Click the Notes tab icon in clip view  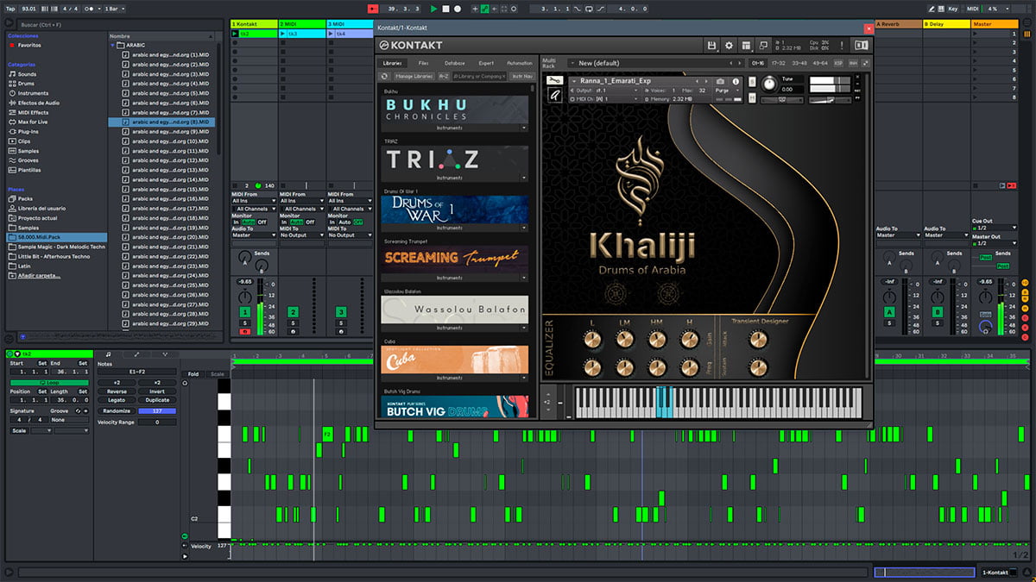point(109,354)
